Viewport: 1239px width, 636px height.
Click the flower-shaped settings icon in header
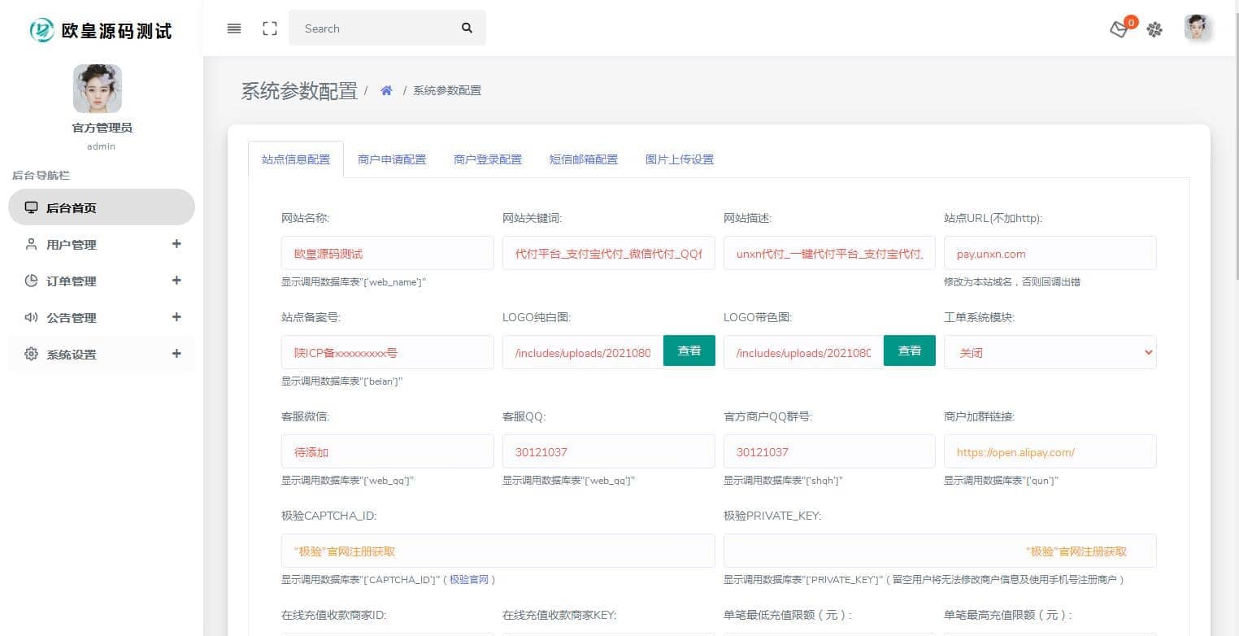[x=1154, y=29]
